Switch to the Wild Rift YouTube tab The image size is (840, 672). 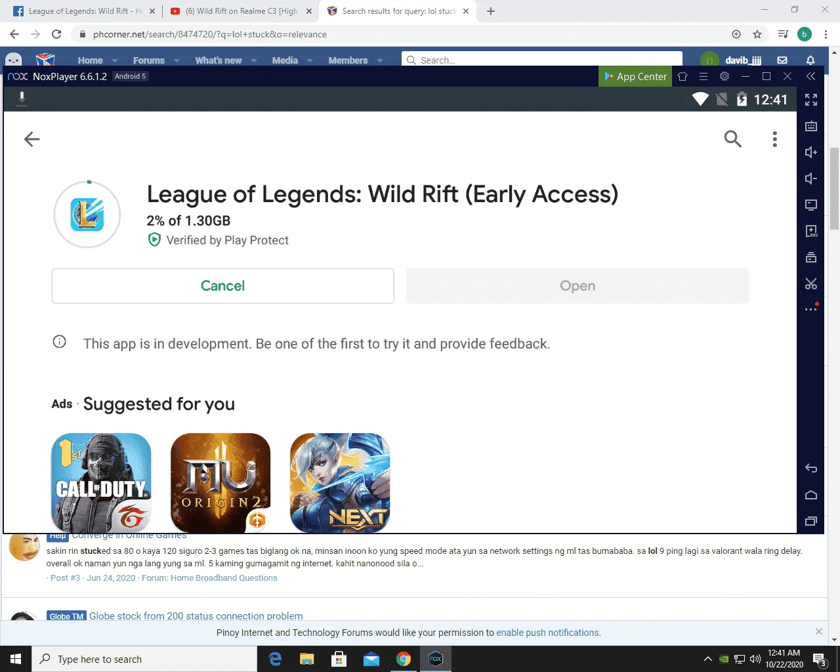[240, 11]
